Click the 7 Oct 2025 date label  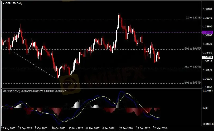[41, 128]
